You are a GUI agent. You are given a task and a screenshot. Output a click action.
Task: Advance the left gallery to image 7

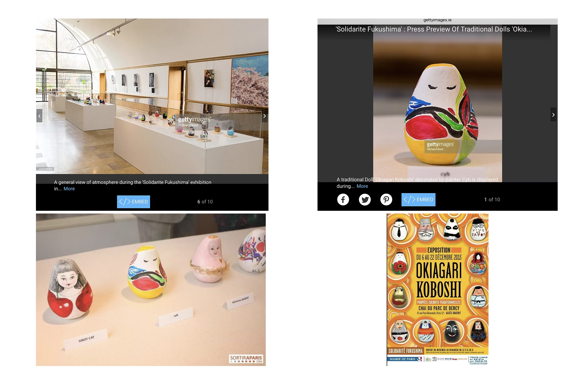click(264, 116)
